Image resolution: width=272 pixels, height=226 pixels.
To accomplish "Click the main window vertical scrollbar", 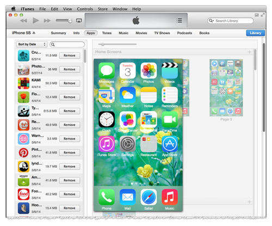I will [264, 87].
